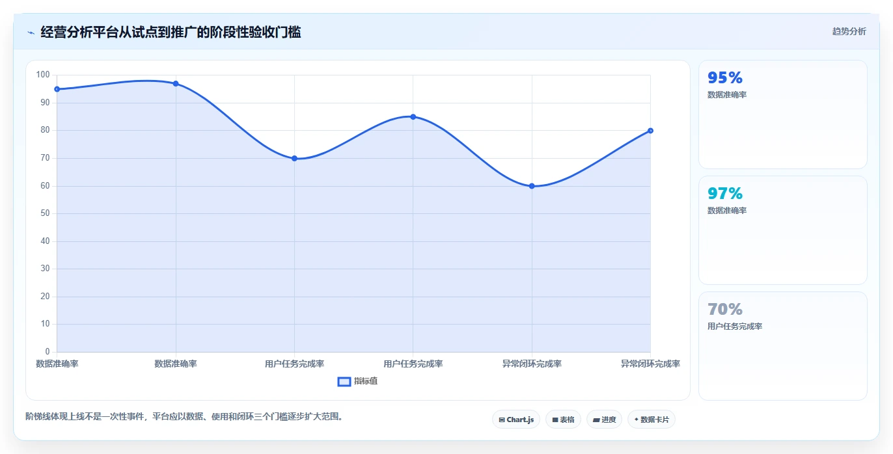Click the data point at value 80
This screenshot has width=893, height=454.
(x=650, y=131)
